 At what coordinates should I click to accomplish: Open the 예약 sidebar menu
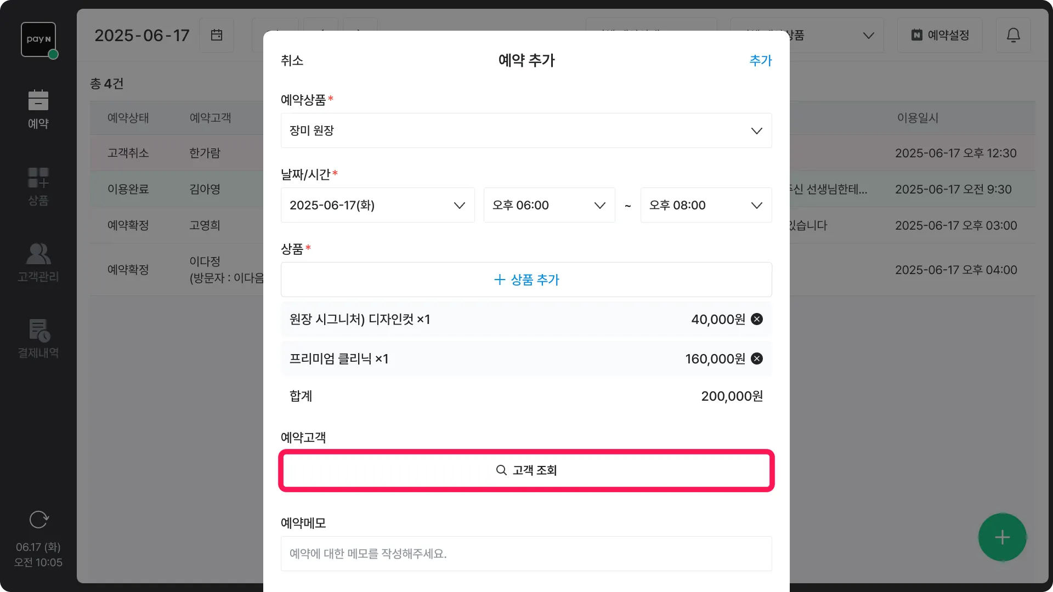pyautogui.click(x=38, y=110)
